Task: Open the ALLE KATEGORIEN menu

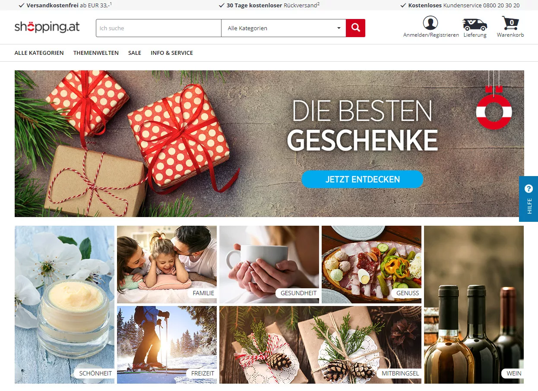Action: pos(39,53)
